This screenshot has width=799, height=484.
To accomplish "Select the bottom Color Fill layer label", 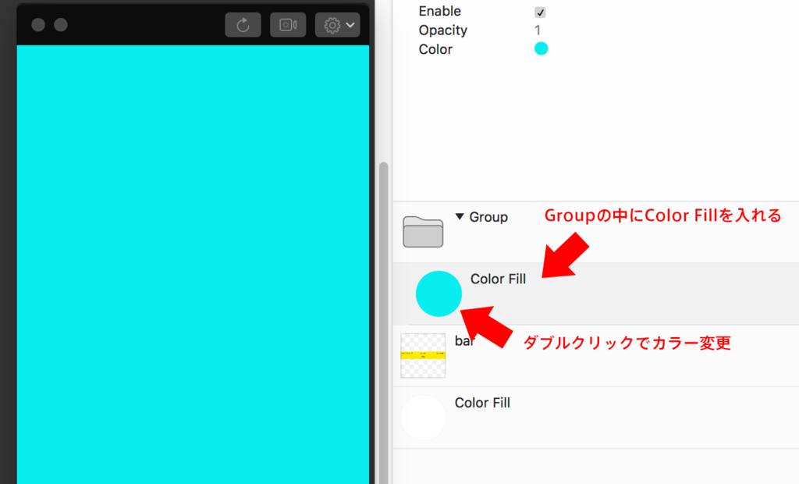I will tap(482, 403).
